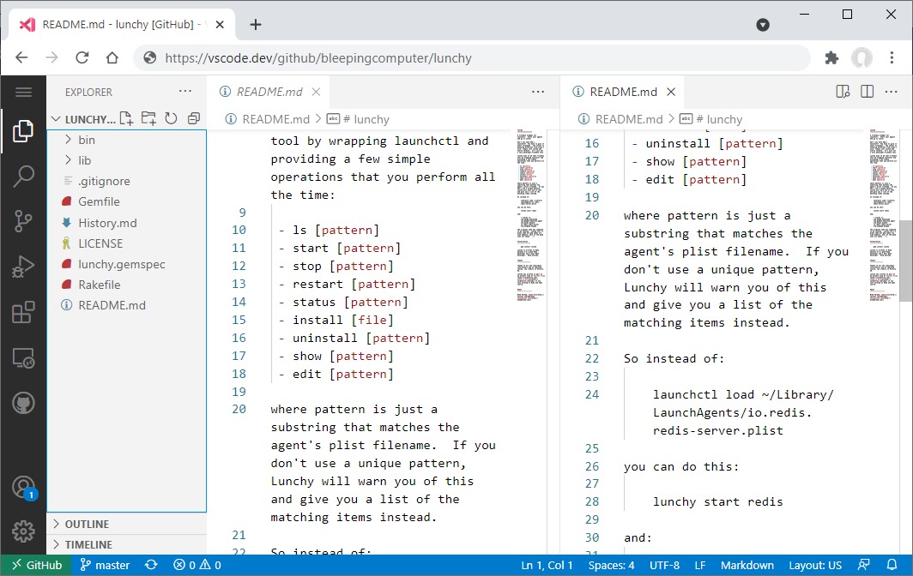The image size is (913, 576).
Task: Split the editor using the split icon
Action: [x=867, y=91]
